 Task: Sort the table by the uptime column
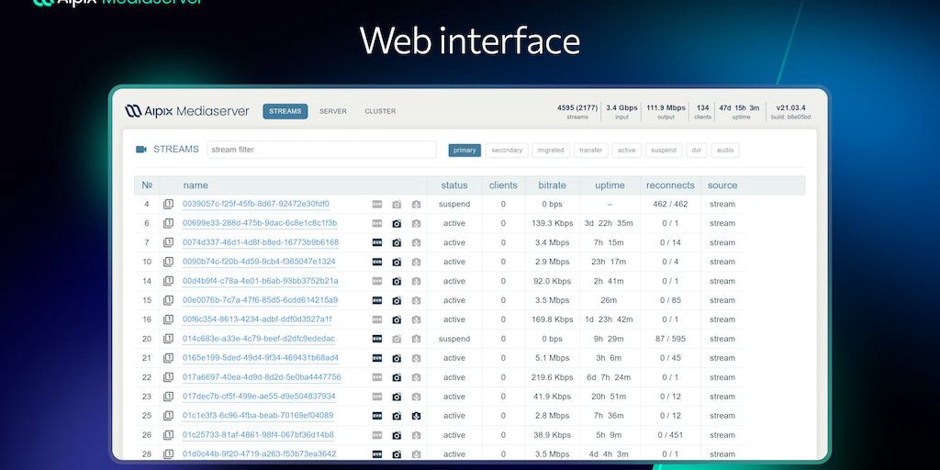pos(610,185)
